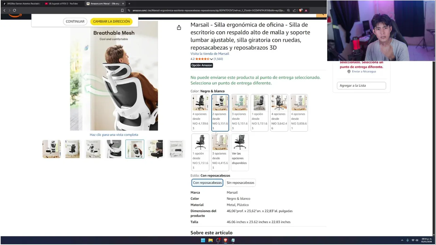This screenshot has height=245, width=436.
Task: Open the volume speaker tray icon
Action: tap(417, 240)
